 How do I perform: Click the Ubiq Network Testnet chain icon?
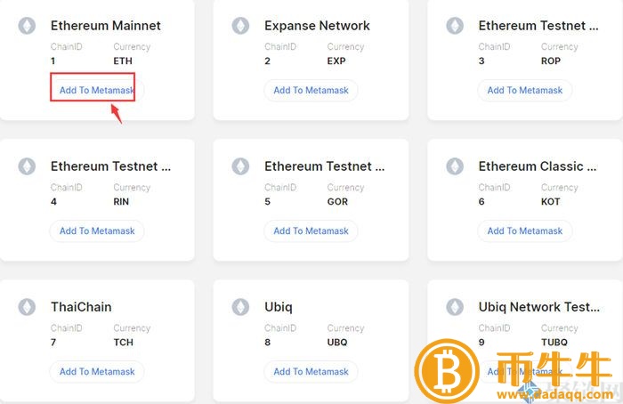(x=455, y=307)
